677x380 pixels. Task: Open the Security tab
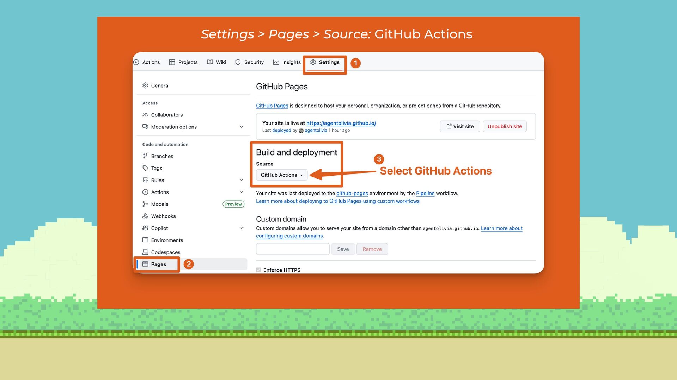[x=249, y=62]
